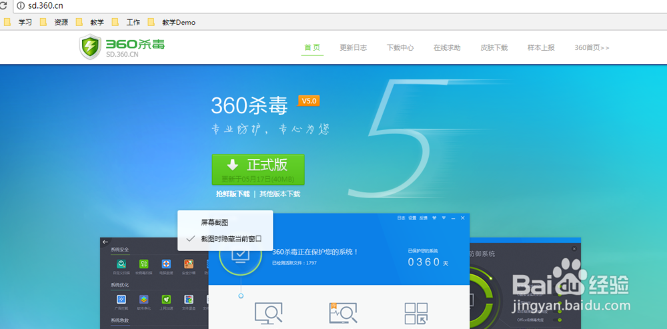Open the 学习 bookmark folder
Viewport: 667px width, 329px height.
point(18,22)
